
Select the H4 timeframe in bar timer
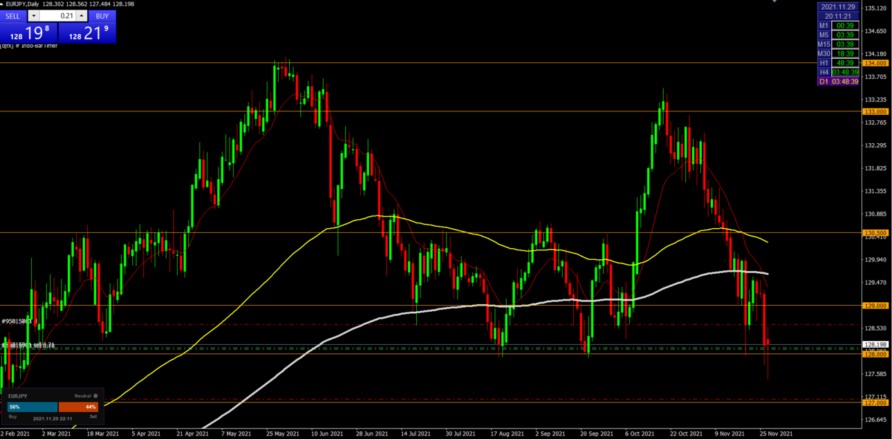[824, 72]
